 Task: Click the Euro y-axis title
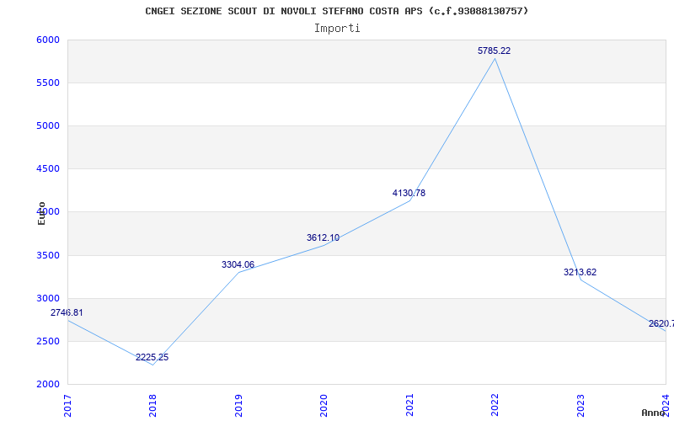41,213
